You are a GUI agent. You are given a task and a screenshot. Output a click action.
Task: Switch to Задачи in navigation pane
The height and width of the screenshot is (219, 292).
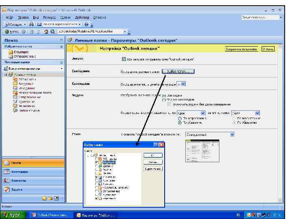[33, 189]
